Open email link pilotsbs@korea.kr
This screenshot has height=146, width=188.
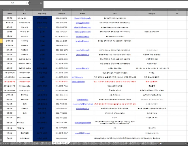(x=82, y=108)
